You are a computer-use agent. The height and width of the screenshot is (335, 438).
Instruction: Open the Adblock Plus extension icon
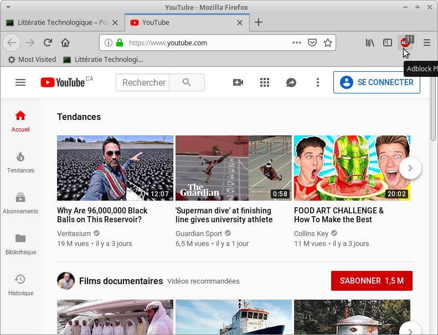pyautogui.click(x=405, y=43)
